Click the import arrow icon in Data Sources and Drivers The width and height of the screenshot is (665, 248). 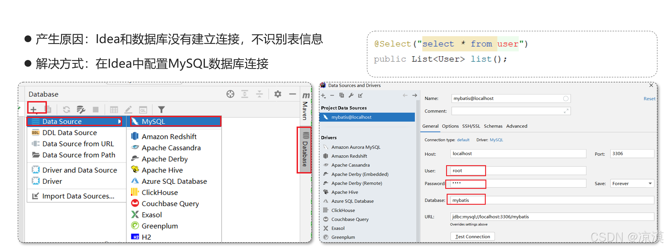(x=361, y=95)
